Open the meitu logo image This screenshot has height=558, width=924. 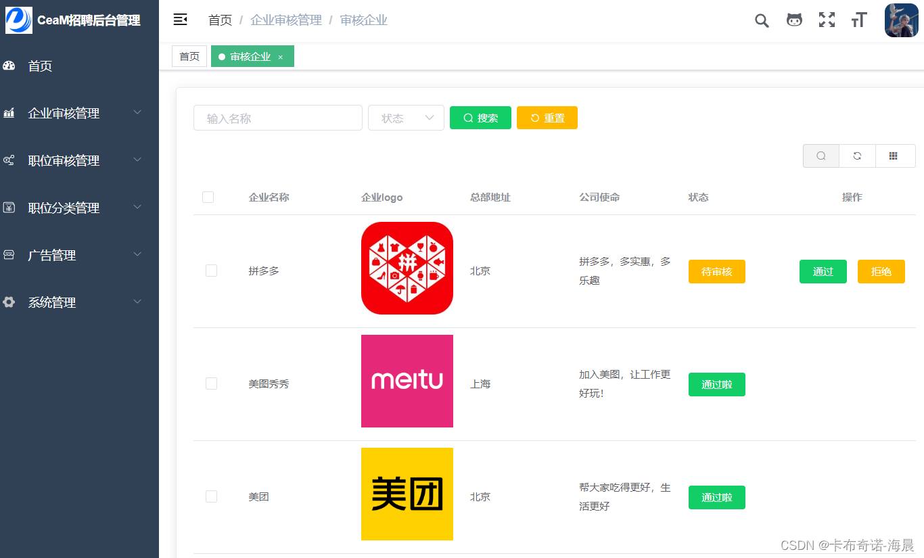pyautogui.click(x=407, y=381)
